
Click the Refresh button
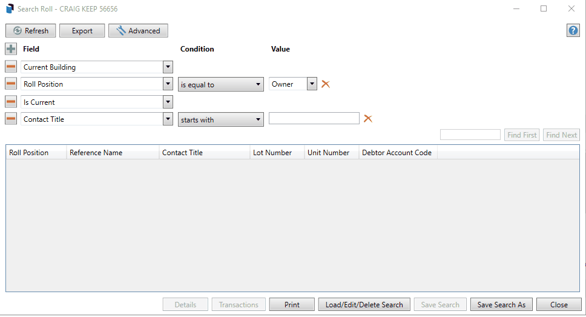[x=31, y=31]
